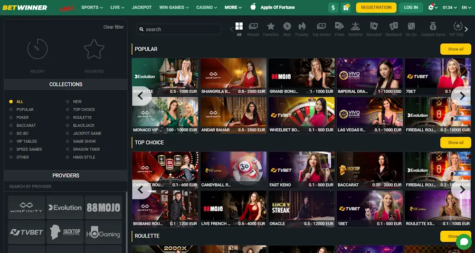Open the Candyball game thumbnail

tap(233, 170)
